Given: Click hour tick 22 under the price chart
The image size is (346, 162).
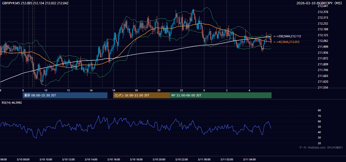Looking at the screenshot, I should (x=181, y=90).
